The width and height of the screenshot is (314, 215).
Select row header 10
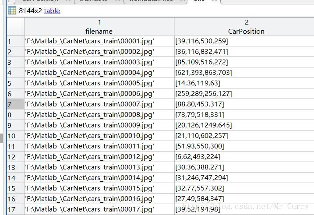16,136
